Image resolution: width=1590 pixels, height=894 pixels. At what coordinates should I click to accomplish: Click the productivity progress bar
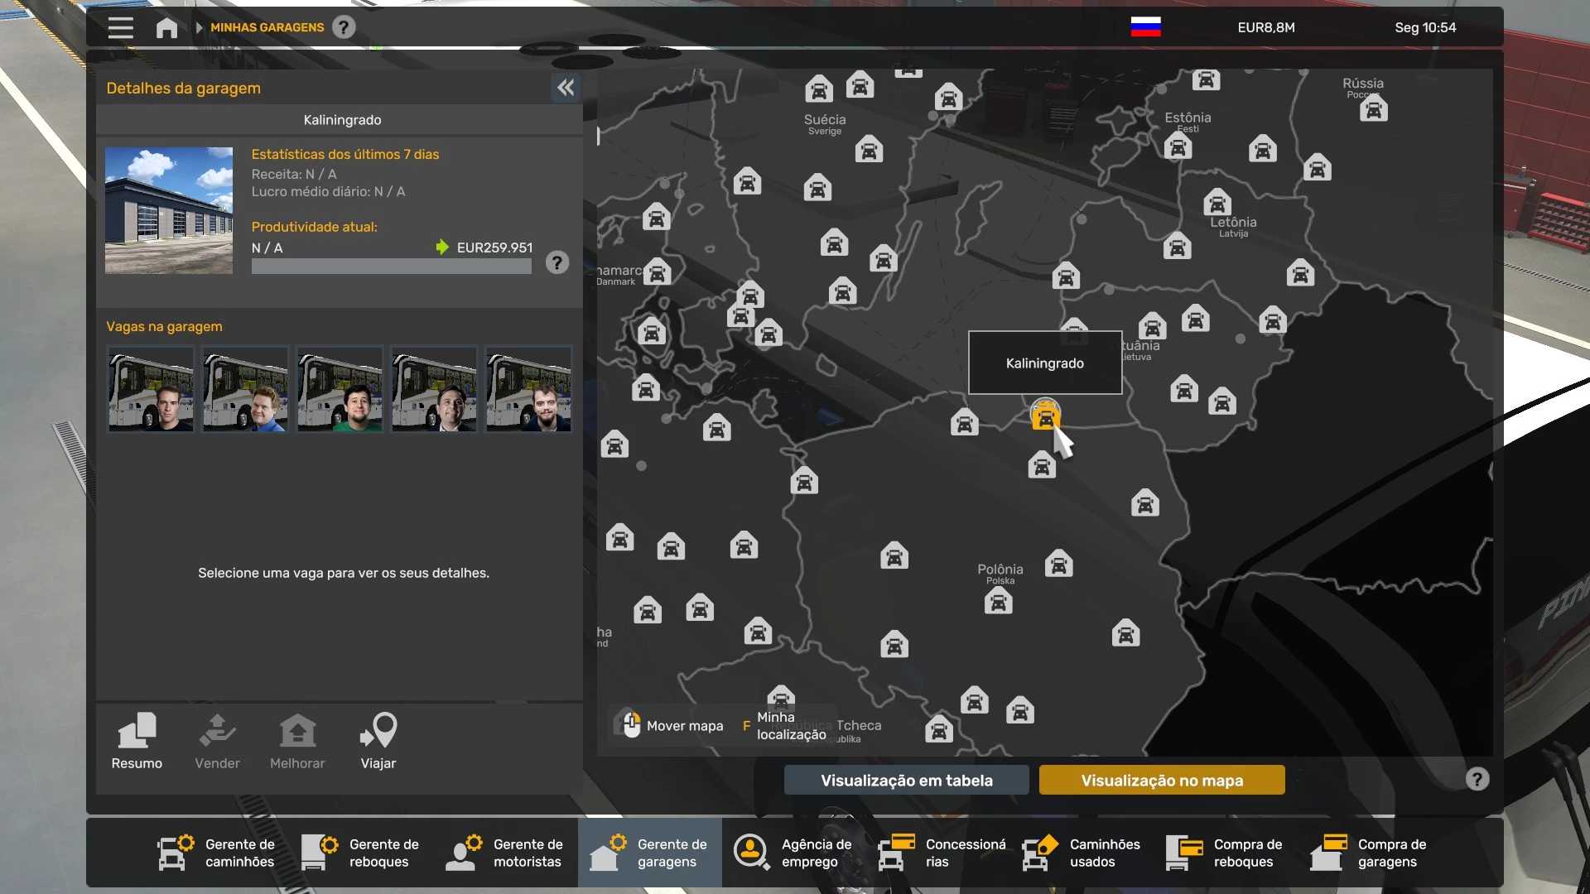point(391,267)
